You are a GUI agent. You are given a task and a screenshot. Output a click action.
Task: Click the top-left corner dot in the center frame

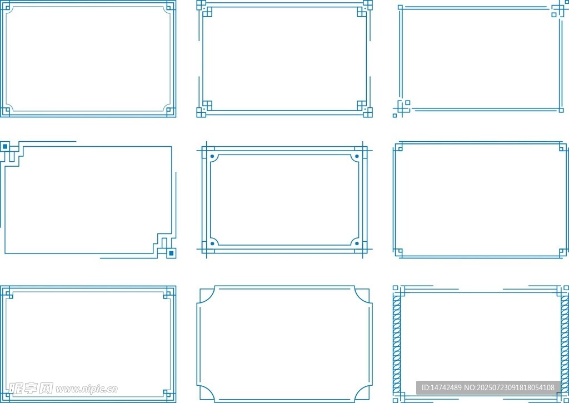(x=212, y=158)
